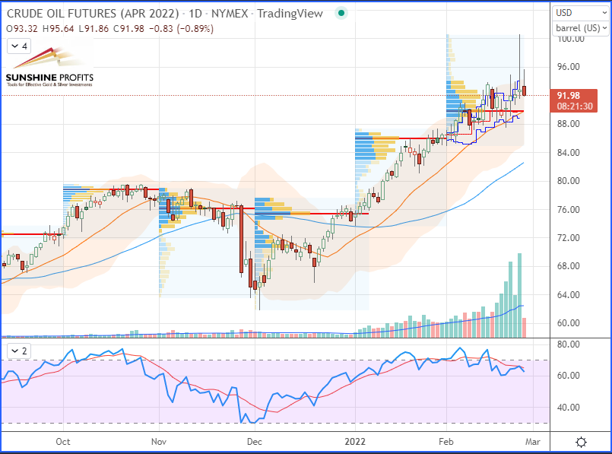Click the chart title Crude Oil Futures (Apr 2022)
The image size is (612, 454).
pos(93,14)
